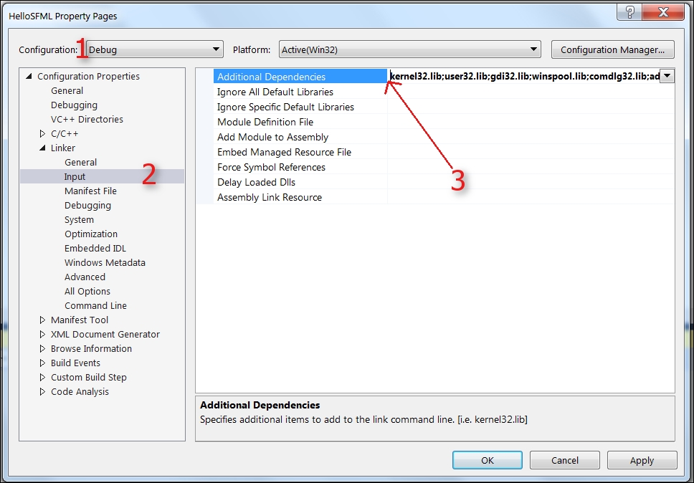Select the Delay Loaded Dlls property
This screenshot has width=694, height=483.
click(x=256, y=182)
